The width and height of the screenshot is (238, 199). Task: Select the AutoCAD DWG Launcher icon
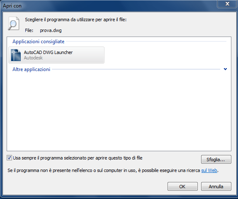tap(16, 55)
